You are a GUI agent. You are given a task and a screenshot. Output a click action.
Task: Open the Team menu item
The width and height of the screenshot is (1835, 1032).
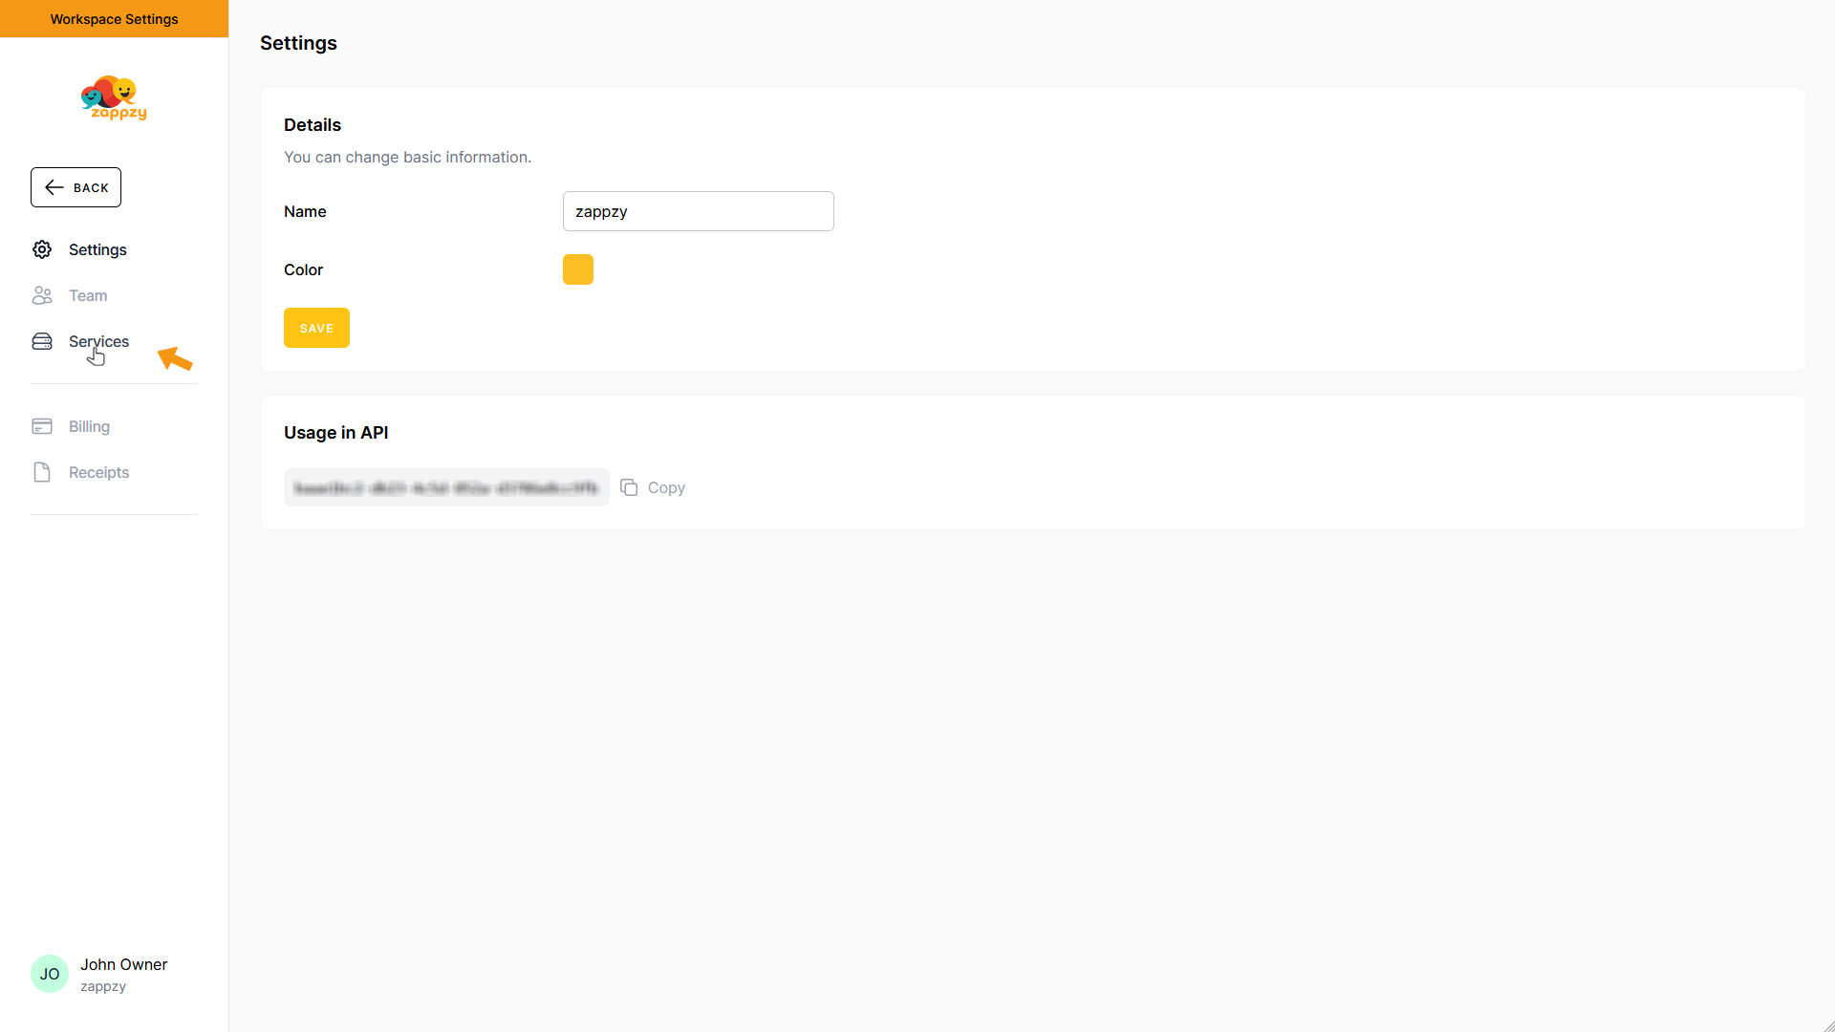point(88,295)
